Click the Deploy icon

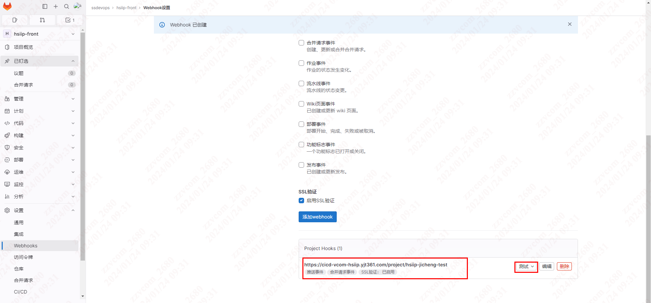coord(7,160)
